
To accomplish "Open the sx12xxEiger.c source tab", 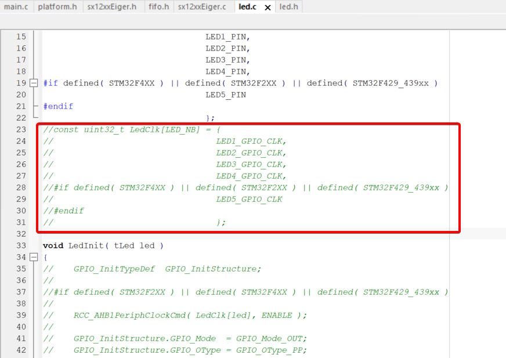I will pos(202,7).
